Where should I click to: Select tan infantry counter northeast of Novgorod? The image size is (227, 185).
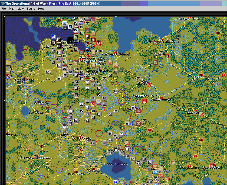[127, 143]
